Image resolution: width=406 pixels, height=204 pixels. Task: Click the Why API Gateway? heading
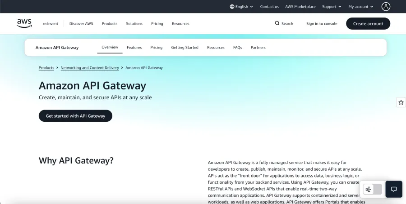click(76, 160)
